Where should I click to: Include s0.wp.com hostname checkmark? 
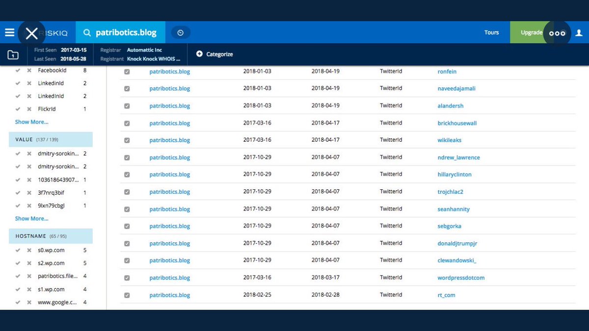click(18, 250)
